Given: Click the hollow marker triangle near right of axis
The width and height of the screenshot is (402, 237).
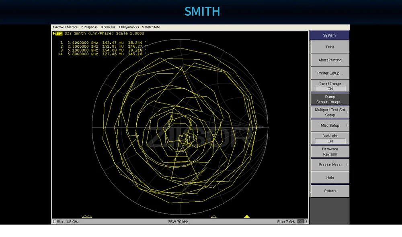Looking at the screenshot, I should (214, 217).
